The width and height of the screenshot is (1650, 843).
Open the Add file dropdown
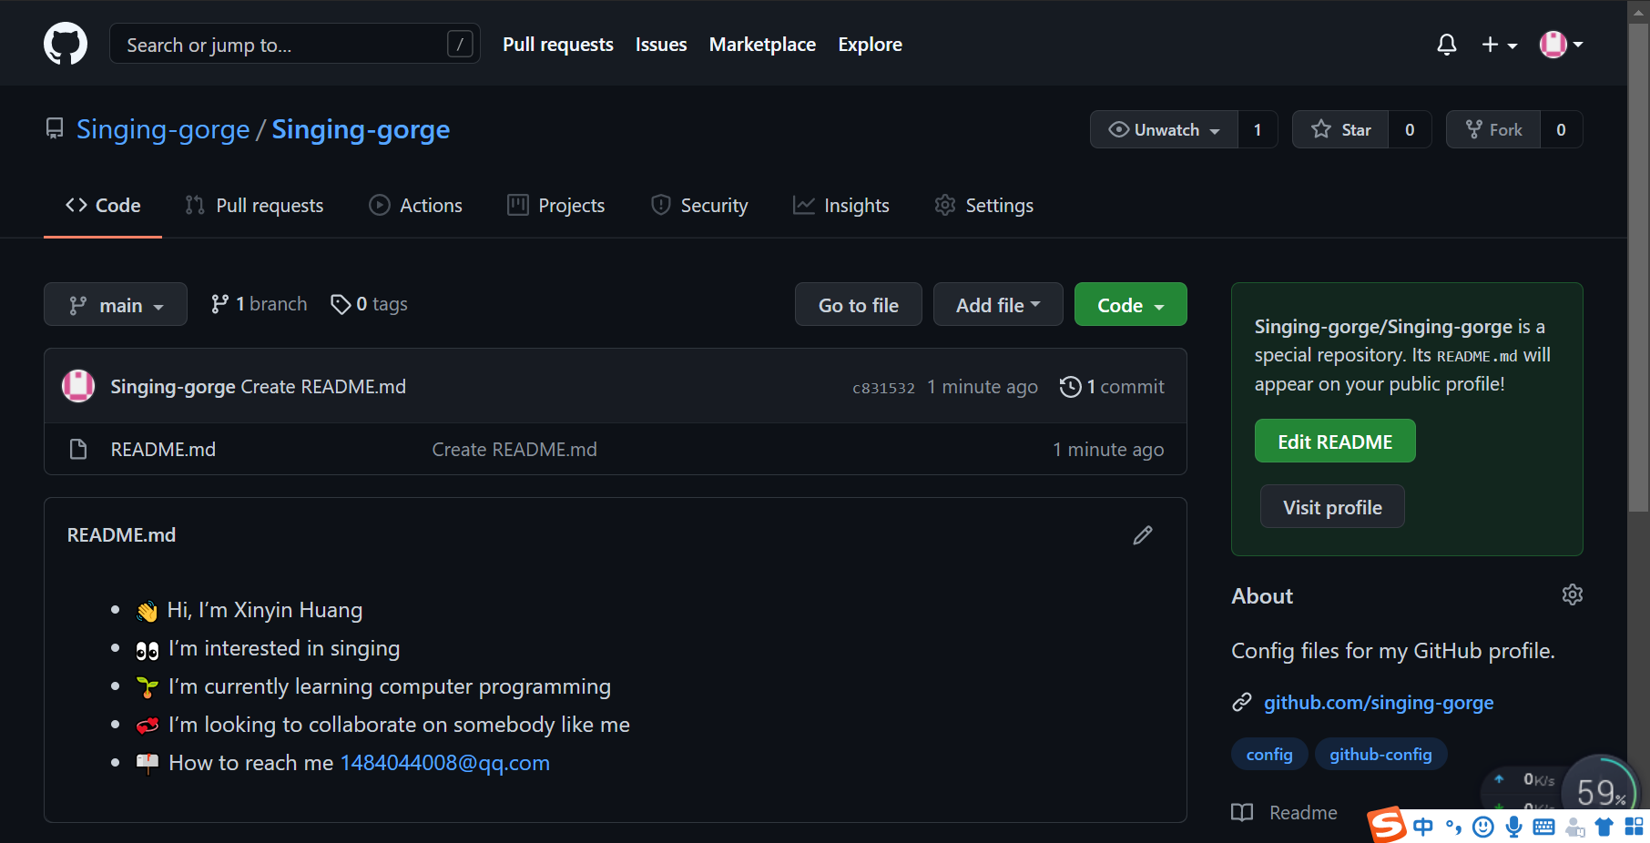tap(997, 305)
